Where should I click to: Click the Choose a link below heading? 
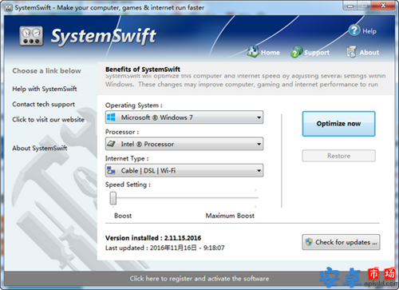(x=46, y=71)
